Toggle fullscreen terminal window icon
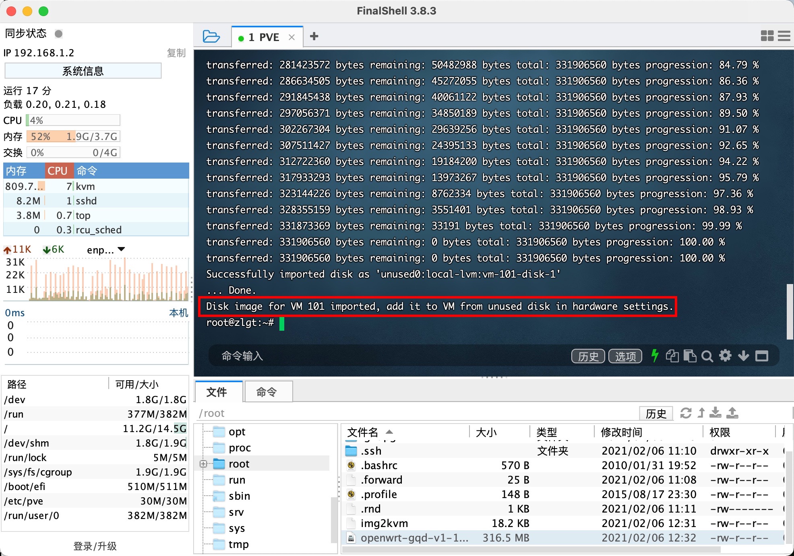Image resolution: width=794 pixels, height=556 pixels. pos(761,356)
